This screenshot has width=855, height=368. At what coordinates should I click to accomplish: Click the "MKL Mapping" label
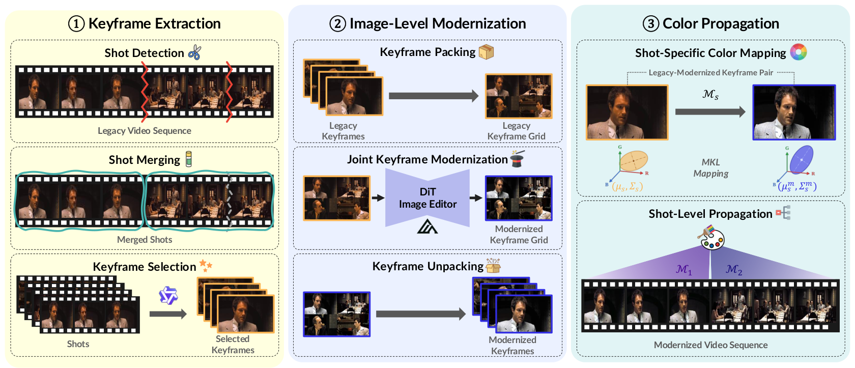click(x=710, y=168)
